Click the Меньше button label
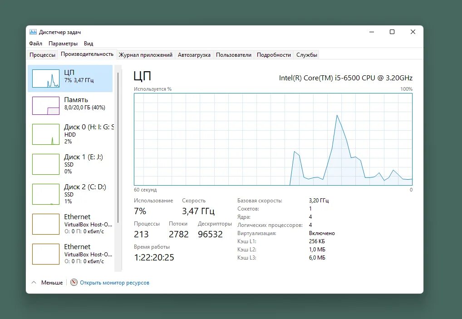 52,283
